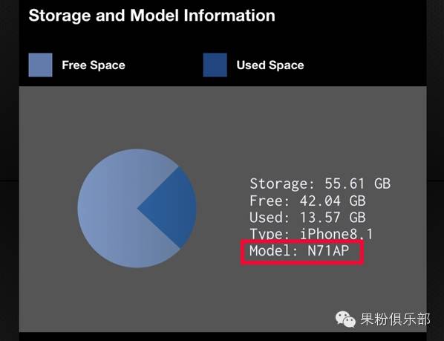Click the WeChat logo icon in watermark
Viewport: 444px width, 341px height.
pyautogui.click(x=345, y=319)
